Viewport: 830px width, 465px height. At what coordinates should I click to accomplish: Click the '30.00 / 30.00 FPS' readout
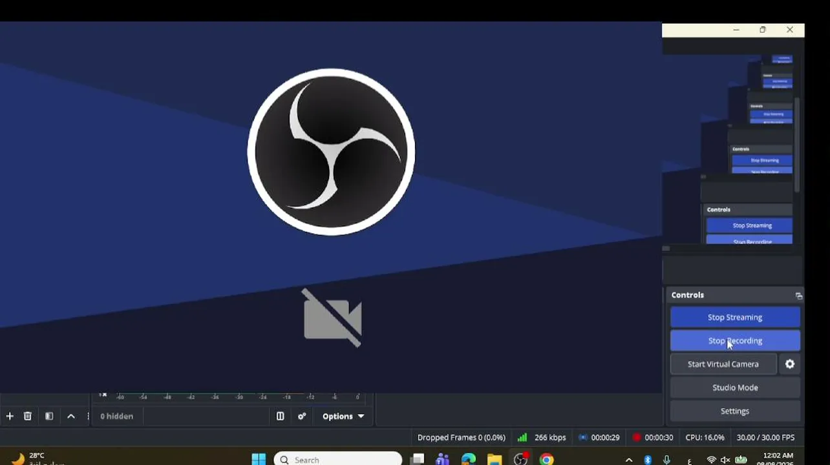click(x=765, y=437)
